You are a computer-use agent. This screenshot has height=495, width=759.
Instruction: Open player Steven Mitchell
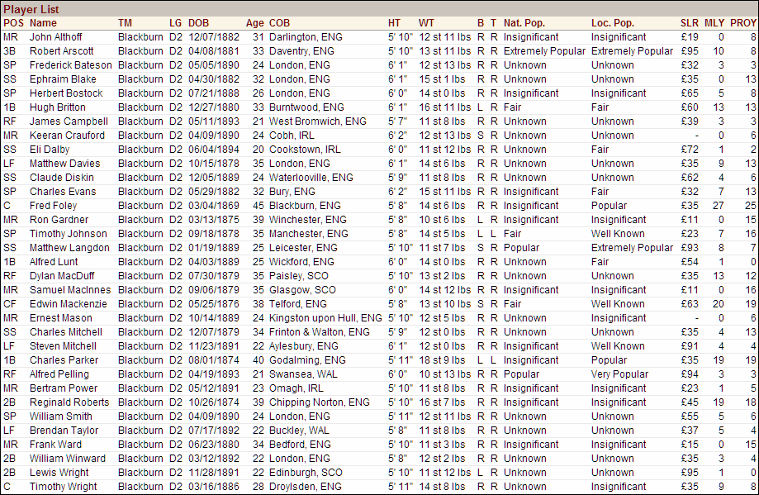point(63,345)
